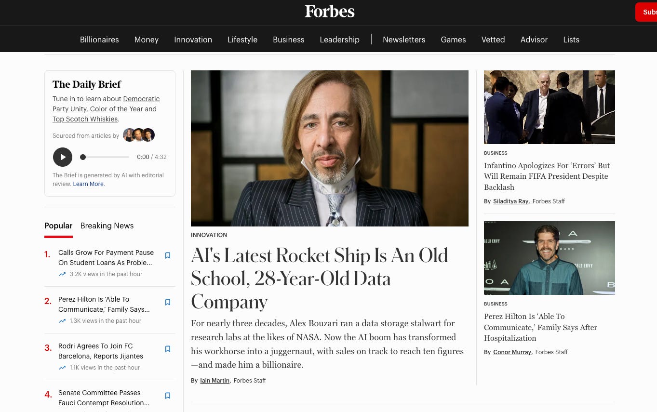Go to the Innovation section

[193, 40]
